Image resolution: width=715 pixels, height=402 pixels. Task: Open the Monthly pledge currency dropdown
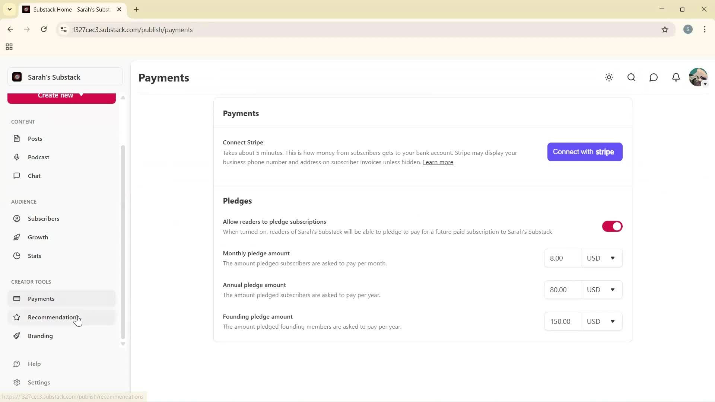[x=601, y=258]
